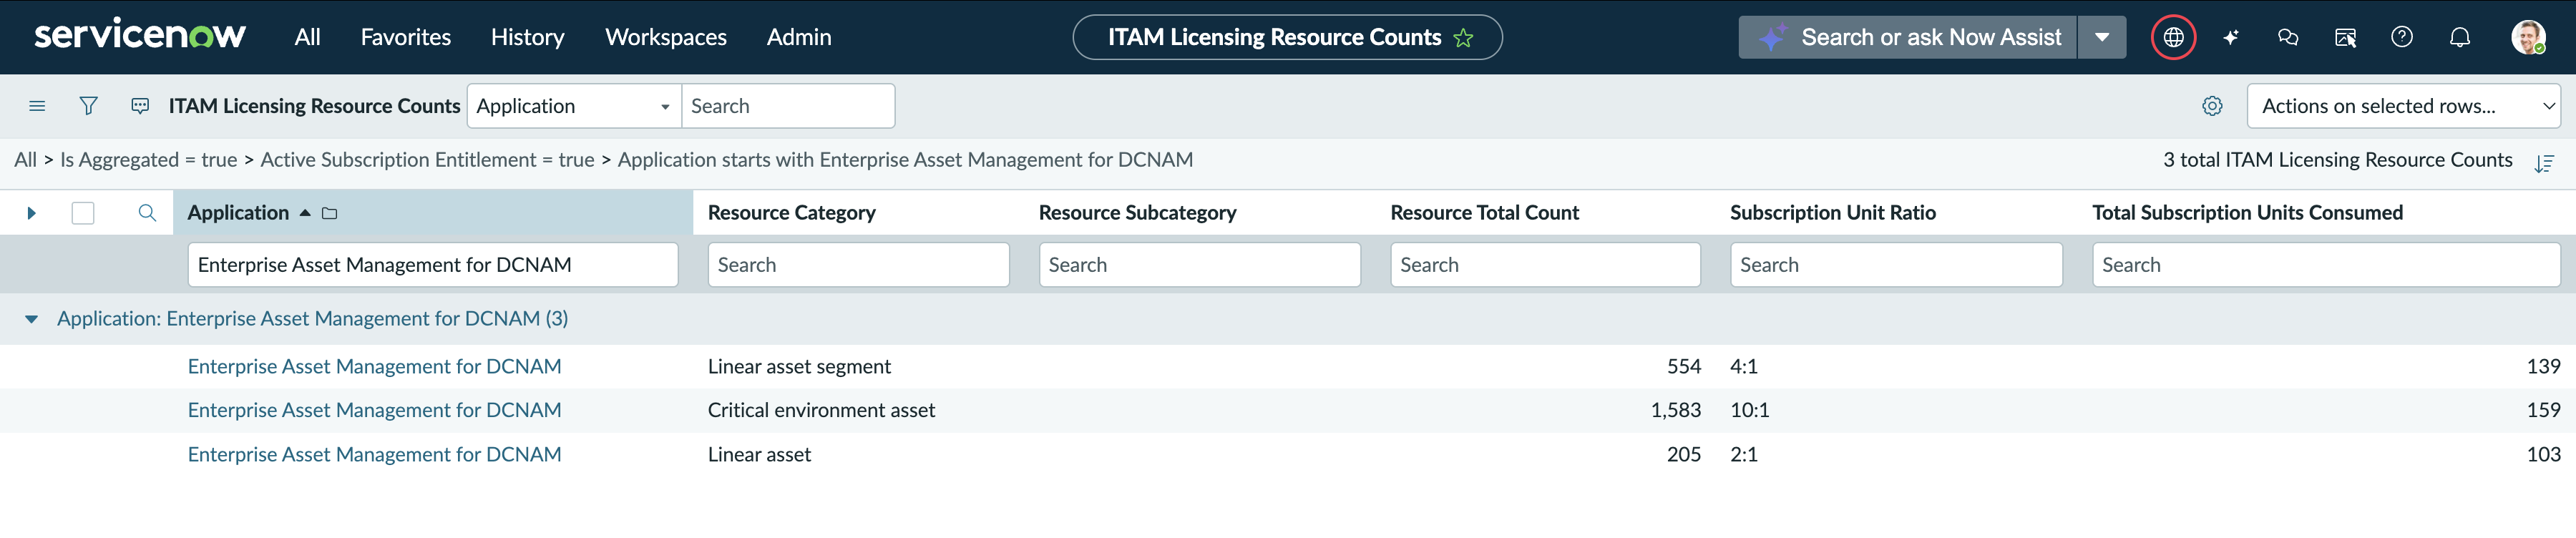Open the filter funnel icon
The height and width of the screenshot is (538, 2576).
point(89,106)
